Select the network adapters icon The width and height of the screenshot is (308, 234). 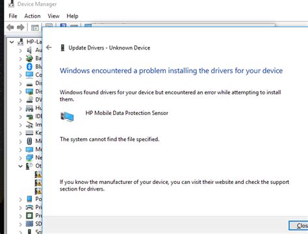[x=29, y=158]
